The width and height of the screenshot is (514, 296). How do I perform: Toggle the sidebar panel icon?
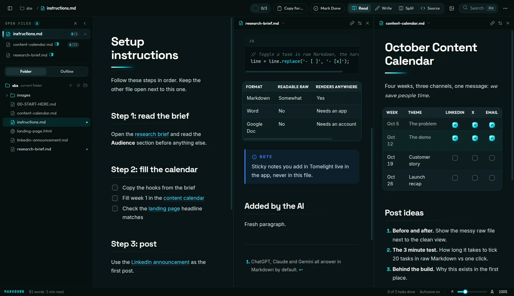[10, 8]
